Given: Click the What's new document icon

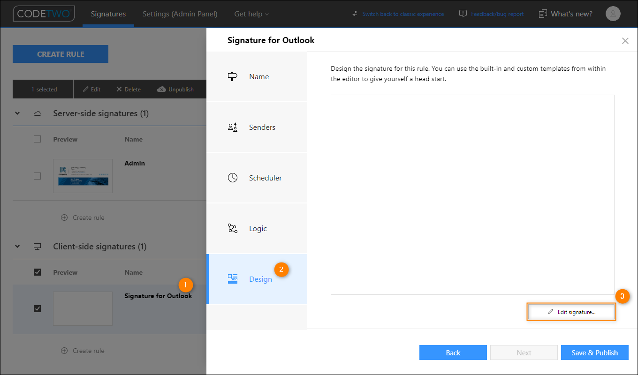Looking at the screenshot, I should 543,14.
